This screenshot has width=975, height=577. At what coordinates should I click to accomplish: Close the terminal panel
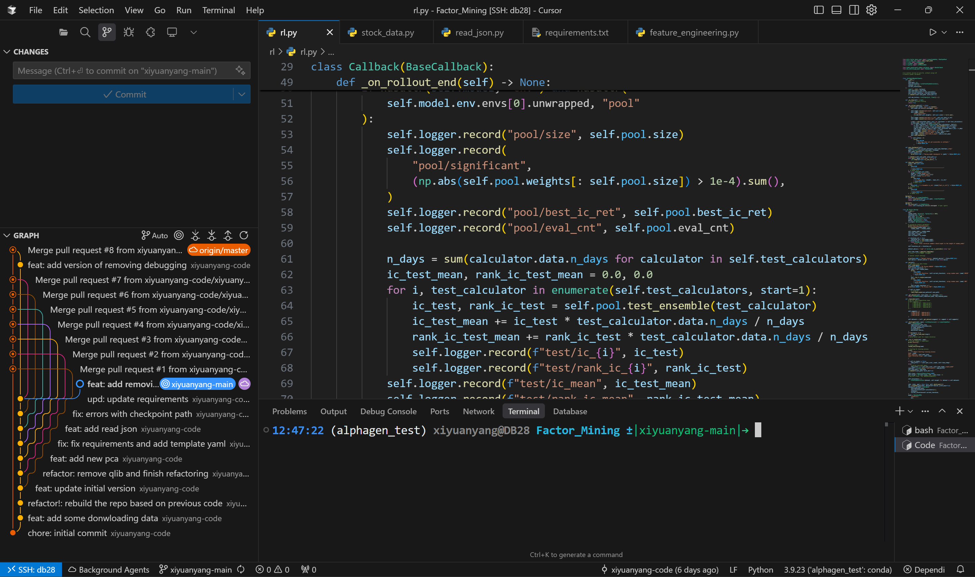point(959,411)
